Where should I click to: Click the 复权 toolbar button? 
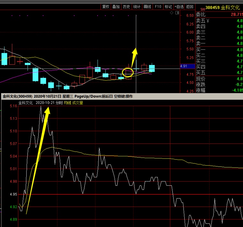(106, 6)
